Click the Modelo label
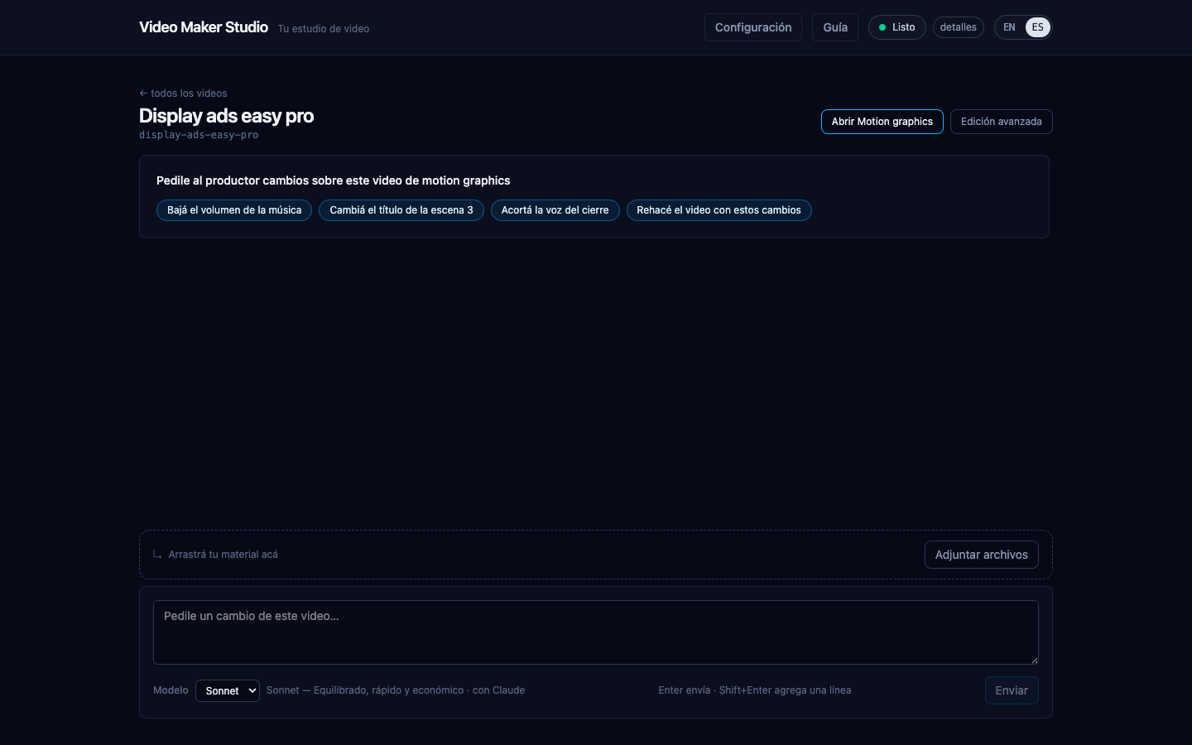The image size is (1192, 745). click(171, 690)
